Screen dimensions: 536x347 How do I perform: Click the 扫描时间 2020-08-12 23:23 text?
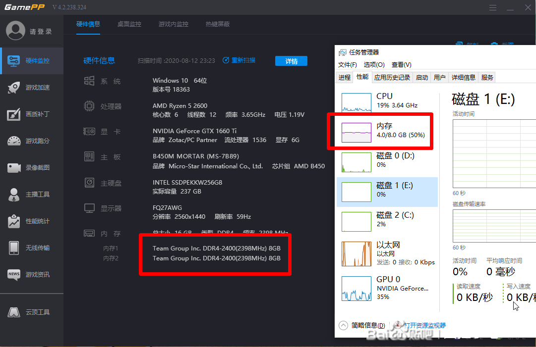coord(177,61)
